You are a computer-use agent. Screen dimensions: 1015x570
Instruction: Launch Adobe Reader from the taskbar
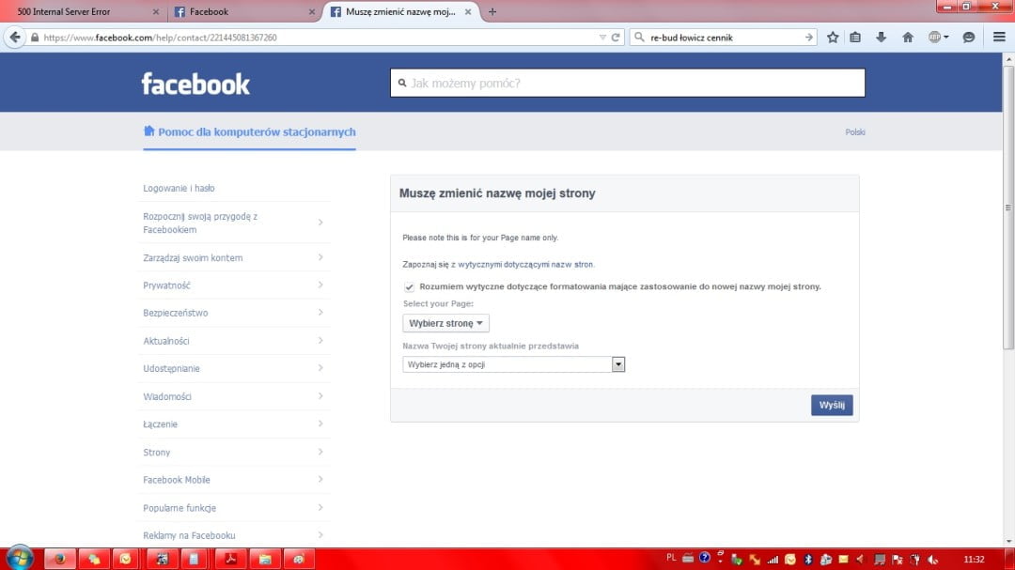point(230,559)
